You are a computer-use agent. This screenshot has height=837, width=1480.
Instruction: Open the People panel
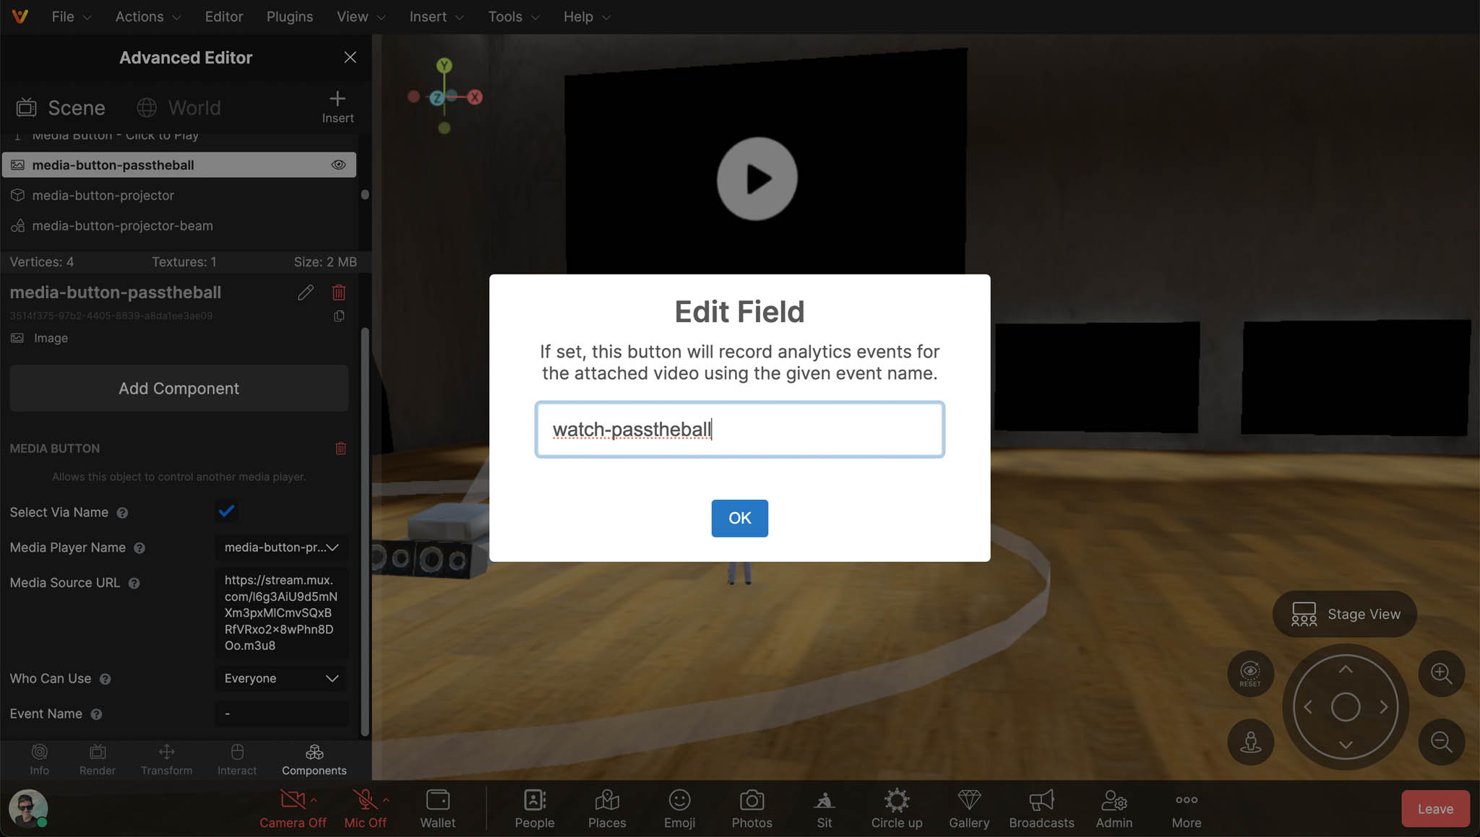(535, 809)
